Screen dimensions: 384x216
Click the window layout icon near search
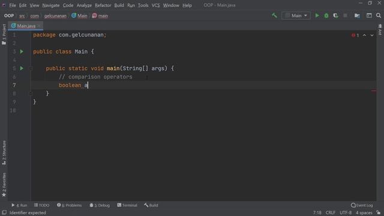click(x=369, y=16)
